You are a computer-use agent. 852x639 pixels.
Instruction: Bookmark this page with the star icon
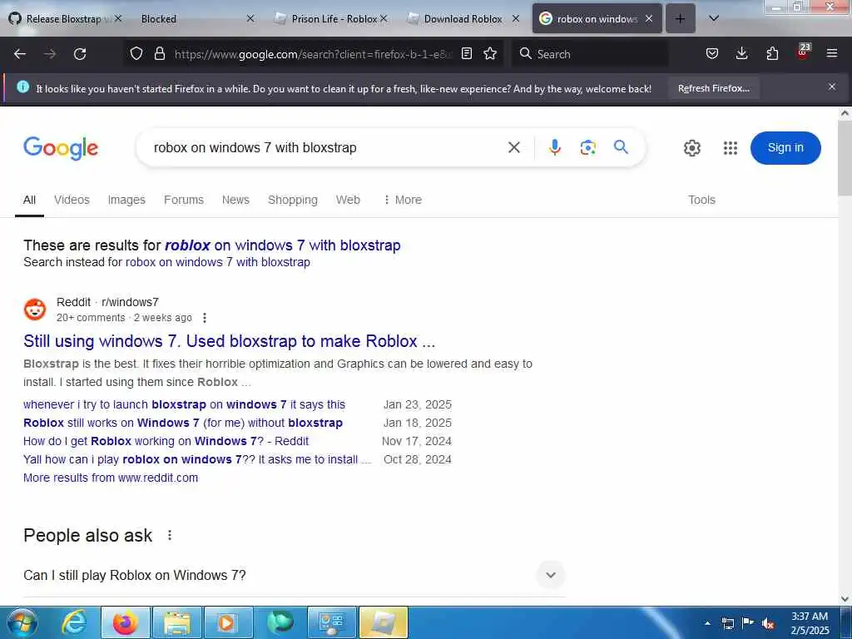tap(490, 53)
